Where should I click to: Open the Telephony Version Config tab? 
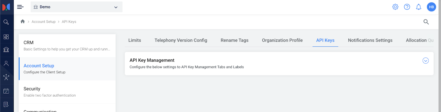coord(181,40)
